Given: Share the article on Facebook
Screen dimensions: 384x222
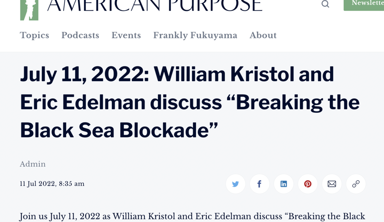Looking at the screenshot, I should click(x=260, y=184).
